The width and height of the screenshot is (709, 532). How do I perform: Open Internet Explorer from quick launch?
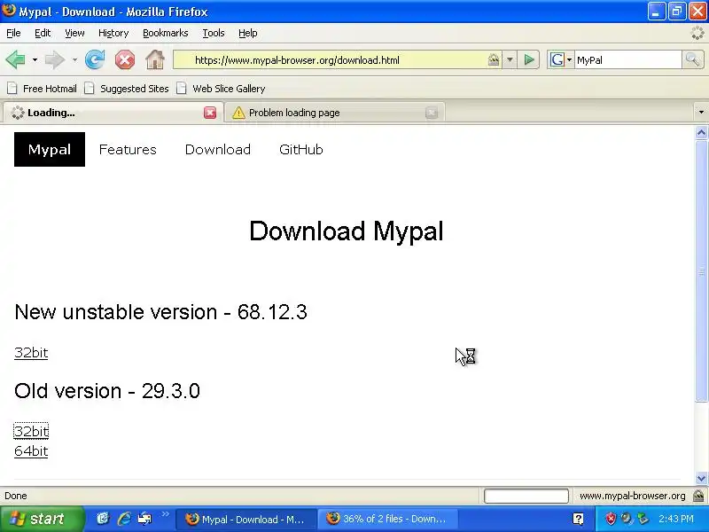coord(124,519)
